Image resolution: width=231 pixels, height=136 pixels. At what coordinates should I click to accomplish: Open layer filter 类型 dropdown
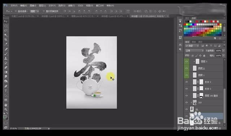coord(192,46)
